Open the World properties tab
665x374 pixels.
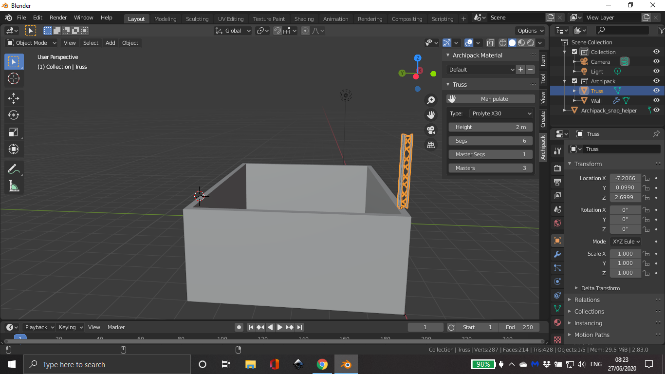[x=557, y=223]
